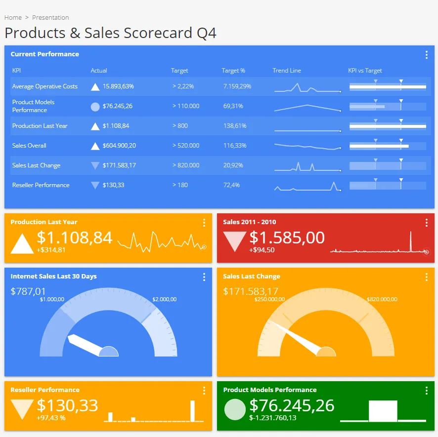This screenshot has width=438, height=437.
Task: Click the target percent 7.159,29%
Action: pyautogui.click(x=237, y=86)
